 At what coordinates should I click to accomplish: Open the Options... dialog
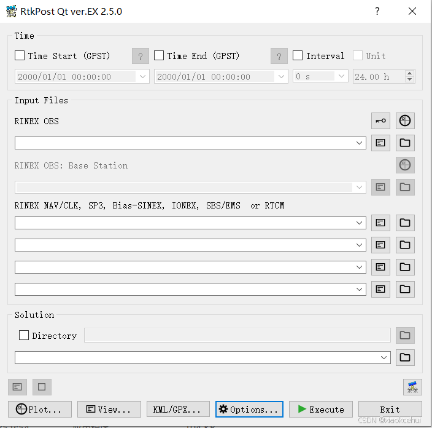click(249, 409)
